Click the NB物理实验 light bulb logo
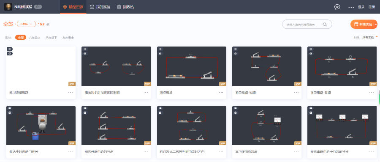380x162 pixels. click(x=8, y=7)
